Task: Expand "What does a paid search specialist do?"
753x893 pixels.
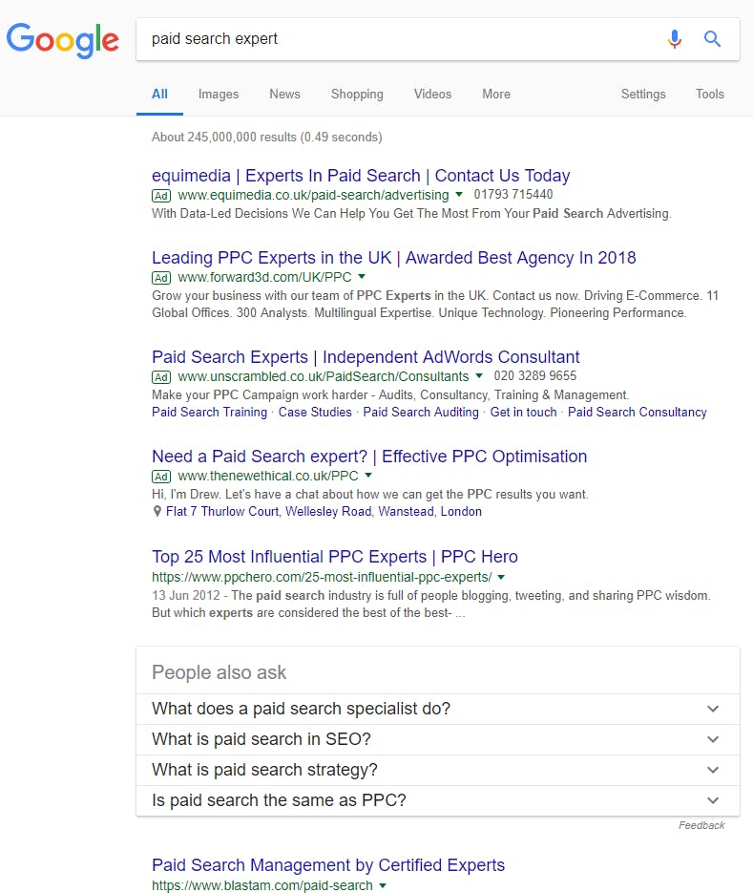Action: tap(712, 709)
